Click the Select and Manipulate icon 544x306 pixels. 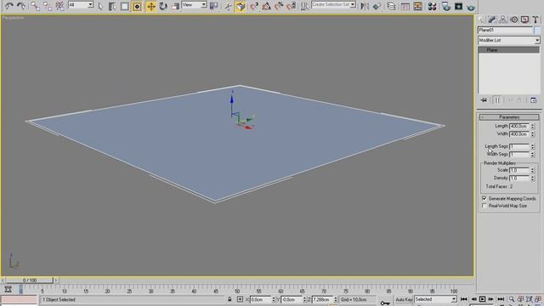coord(228,6)
